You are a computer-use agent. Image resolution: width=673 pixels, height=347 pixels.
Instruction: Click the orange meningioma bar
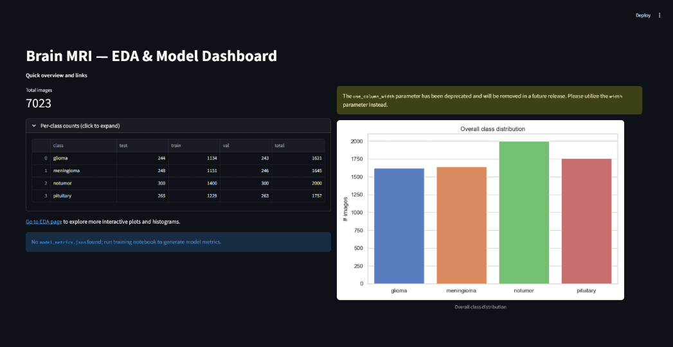coord(462,225)
